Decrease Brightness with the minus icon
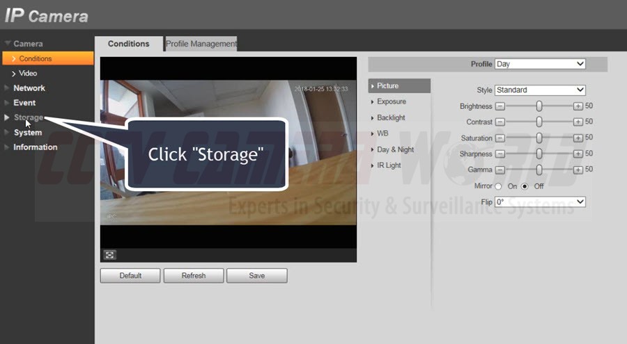This screenshot has height=344, width=627. pyautogui.click(x=500, y=106)
